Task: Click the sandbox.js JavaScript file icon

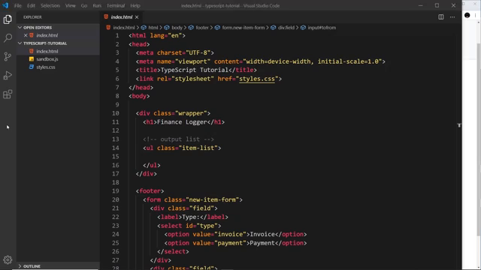Action: point(32,59)
